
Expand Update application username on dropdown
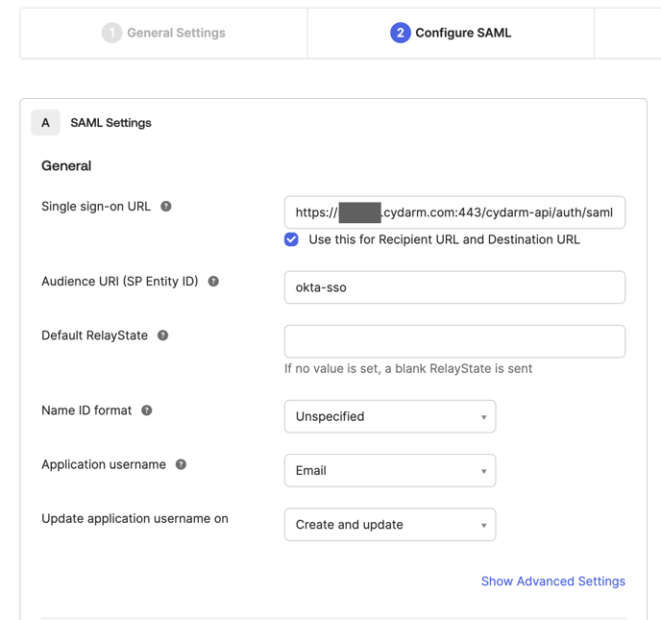(390, 524)
